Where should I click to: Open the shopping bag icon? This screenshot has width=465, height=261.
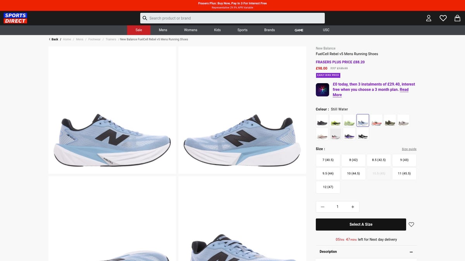(x=457, y=18)
